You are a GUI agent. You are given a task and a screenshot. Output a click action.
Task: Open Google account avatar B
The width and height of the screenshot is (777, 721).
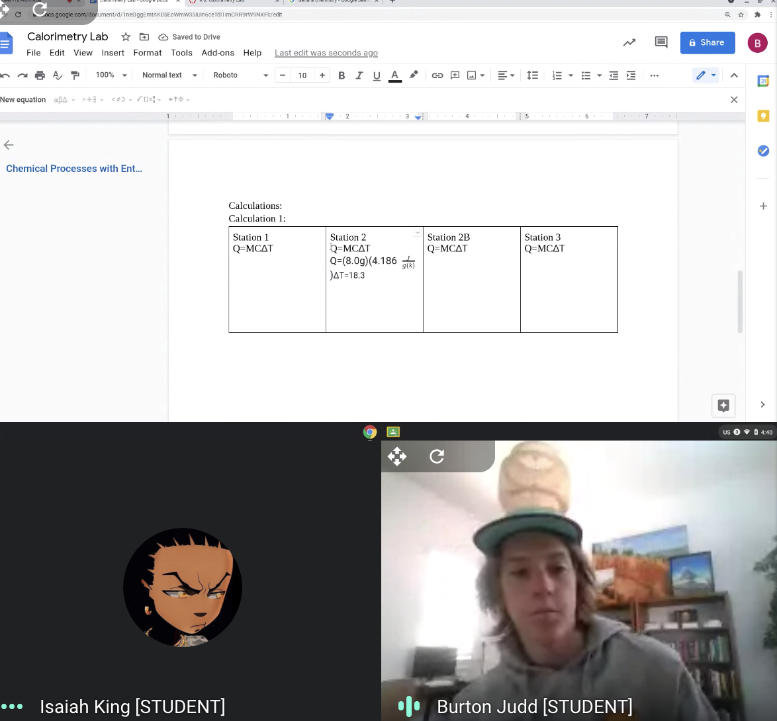click(757, 43)
